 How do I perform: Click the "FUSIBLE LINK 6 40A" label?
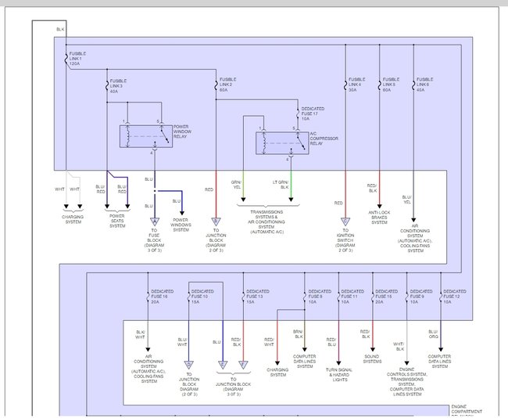point(425,85)
